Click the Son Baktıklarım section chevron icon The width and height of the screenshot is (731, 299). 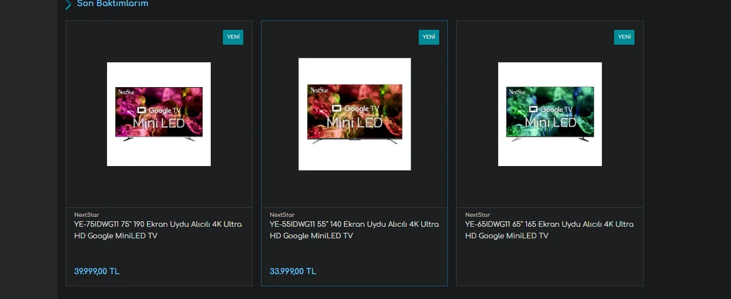coord(68,4)
